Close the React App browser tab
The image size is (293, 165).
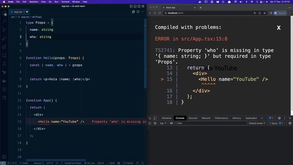pos(195,7)
